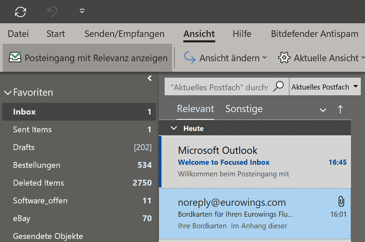Click the Ansicht ändern arrow icon
This screenshot has height=242, width=365.
[190, 58]
